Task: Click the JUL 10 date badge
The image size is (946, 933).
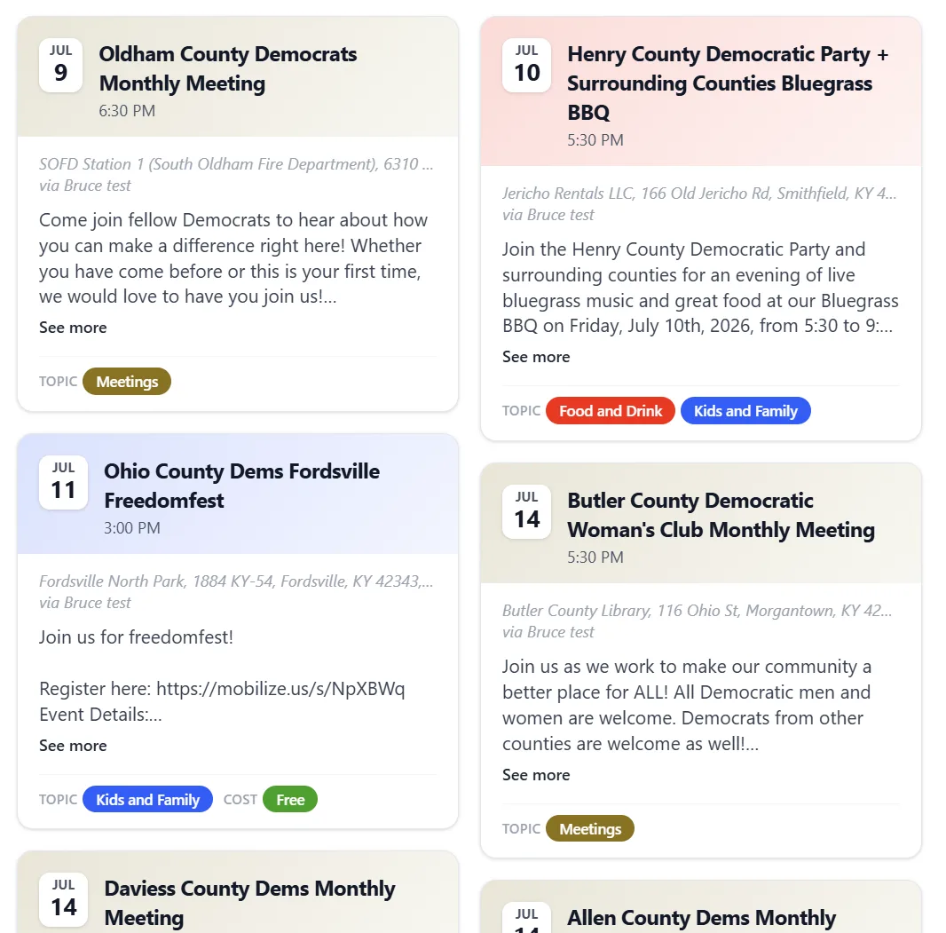Action: click(527, 65)
